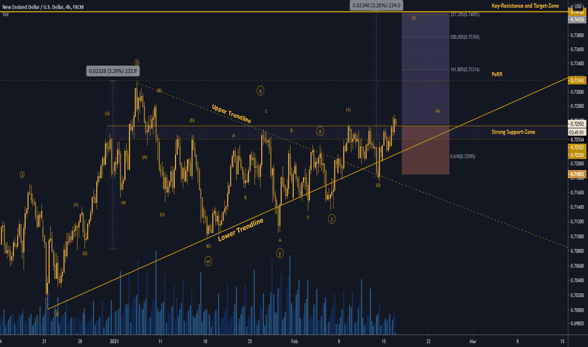Click the measurement tooltip 0.02328 (3.29%) 232.8
The image size is (588, 347).
[x=113, y=71]
